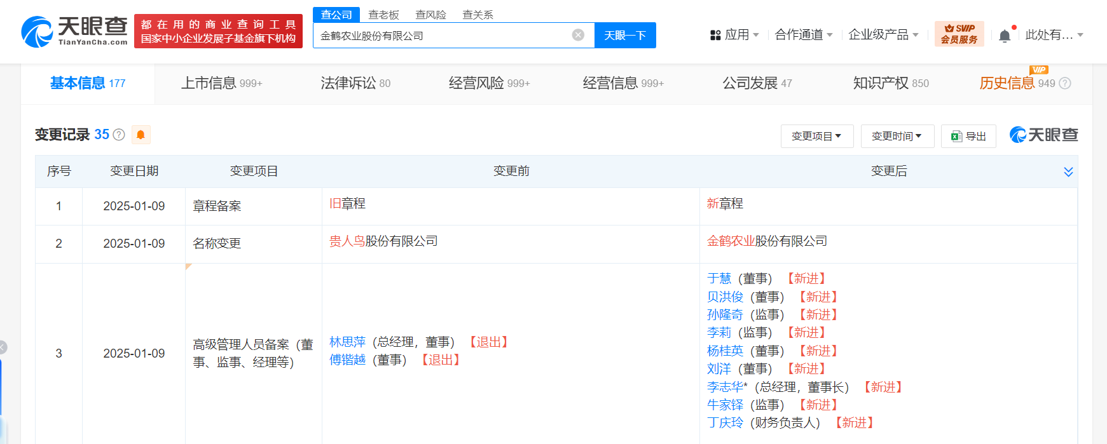Select the 上市信息 tab
The image size is (1107, 444).
[221, 83]
